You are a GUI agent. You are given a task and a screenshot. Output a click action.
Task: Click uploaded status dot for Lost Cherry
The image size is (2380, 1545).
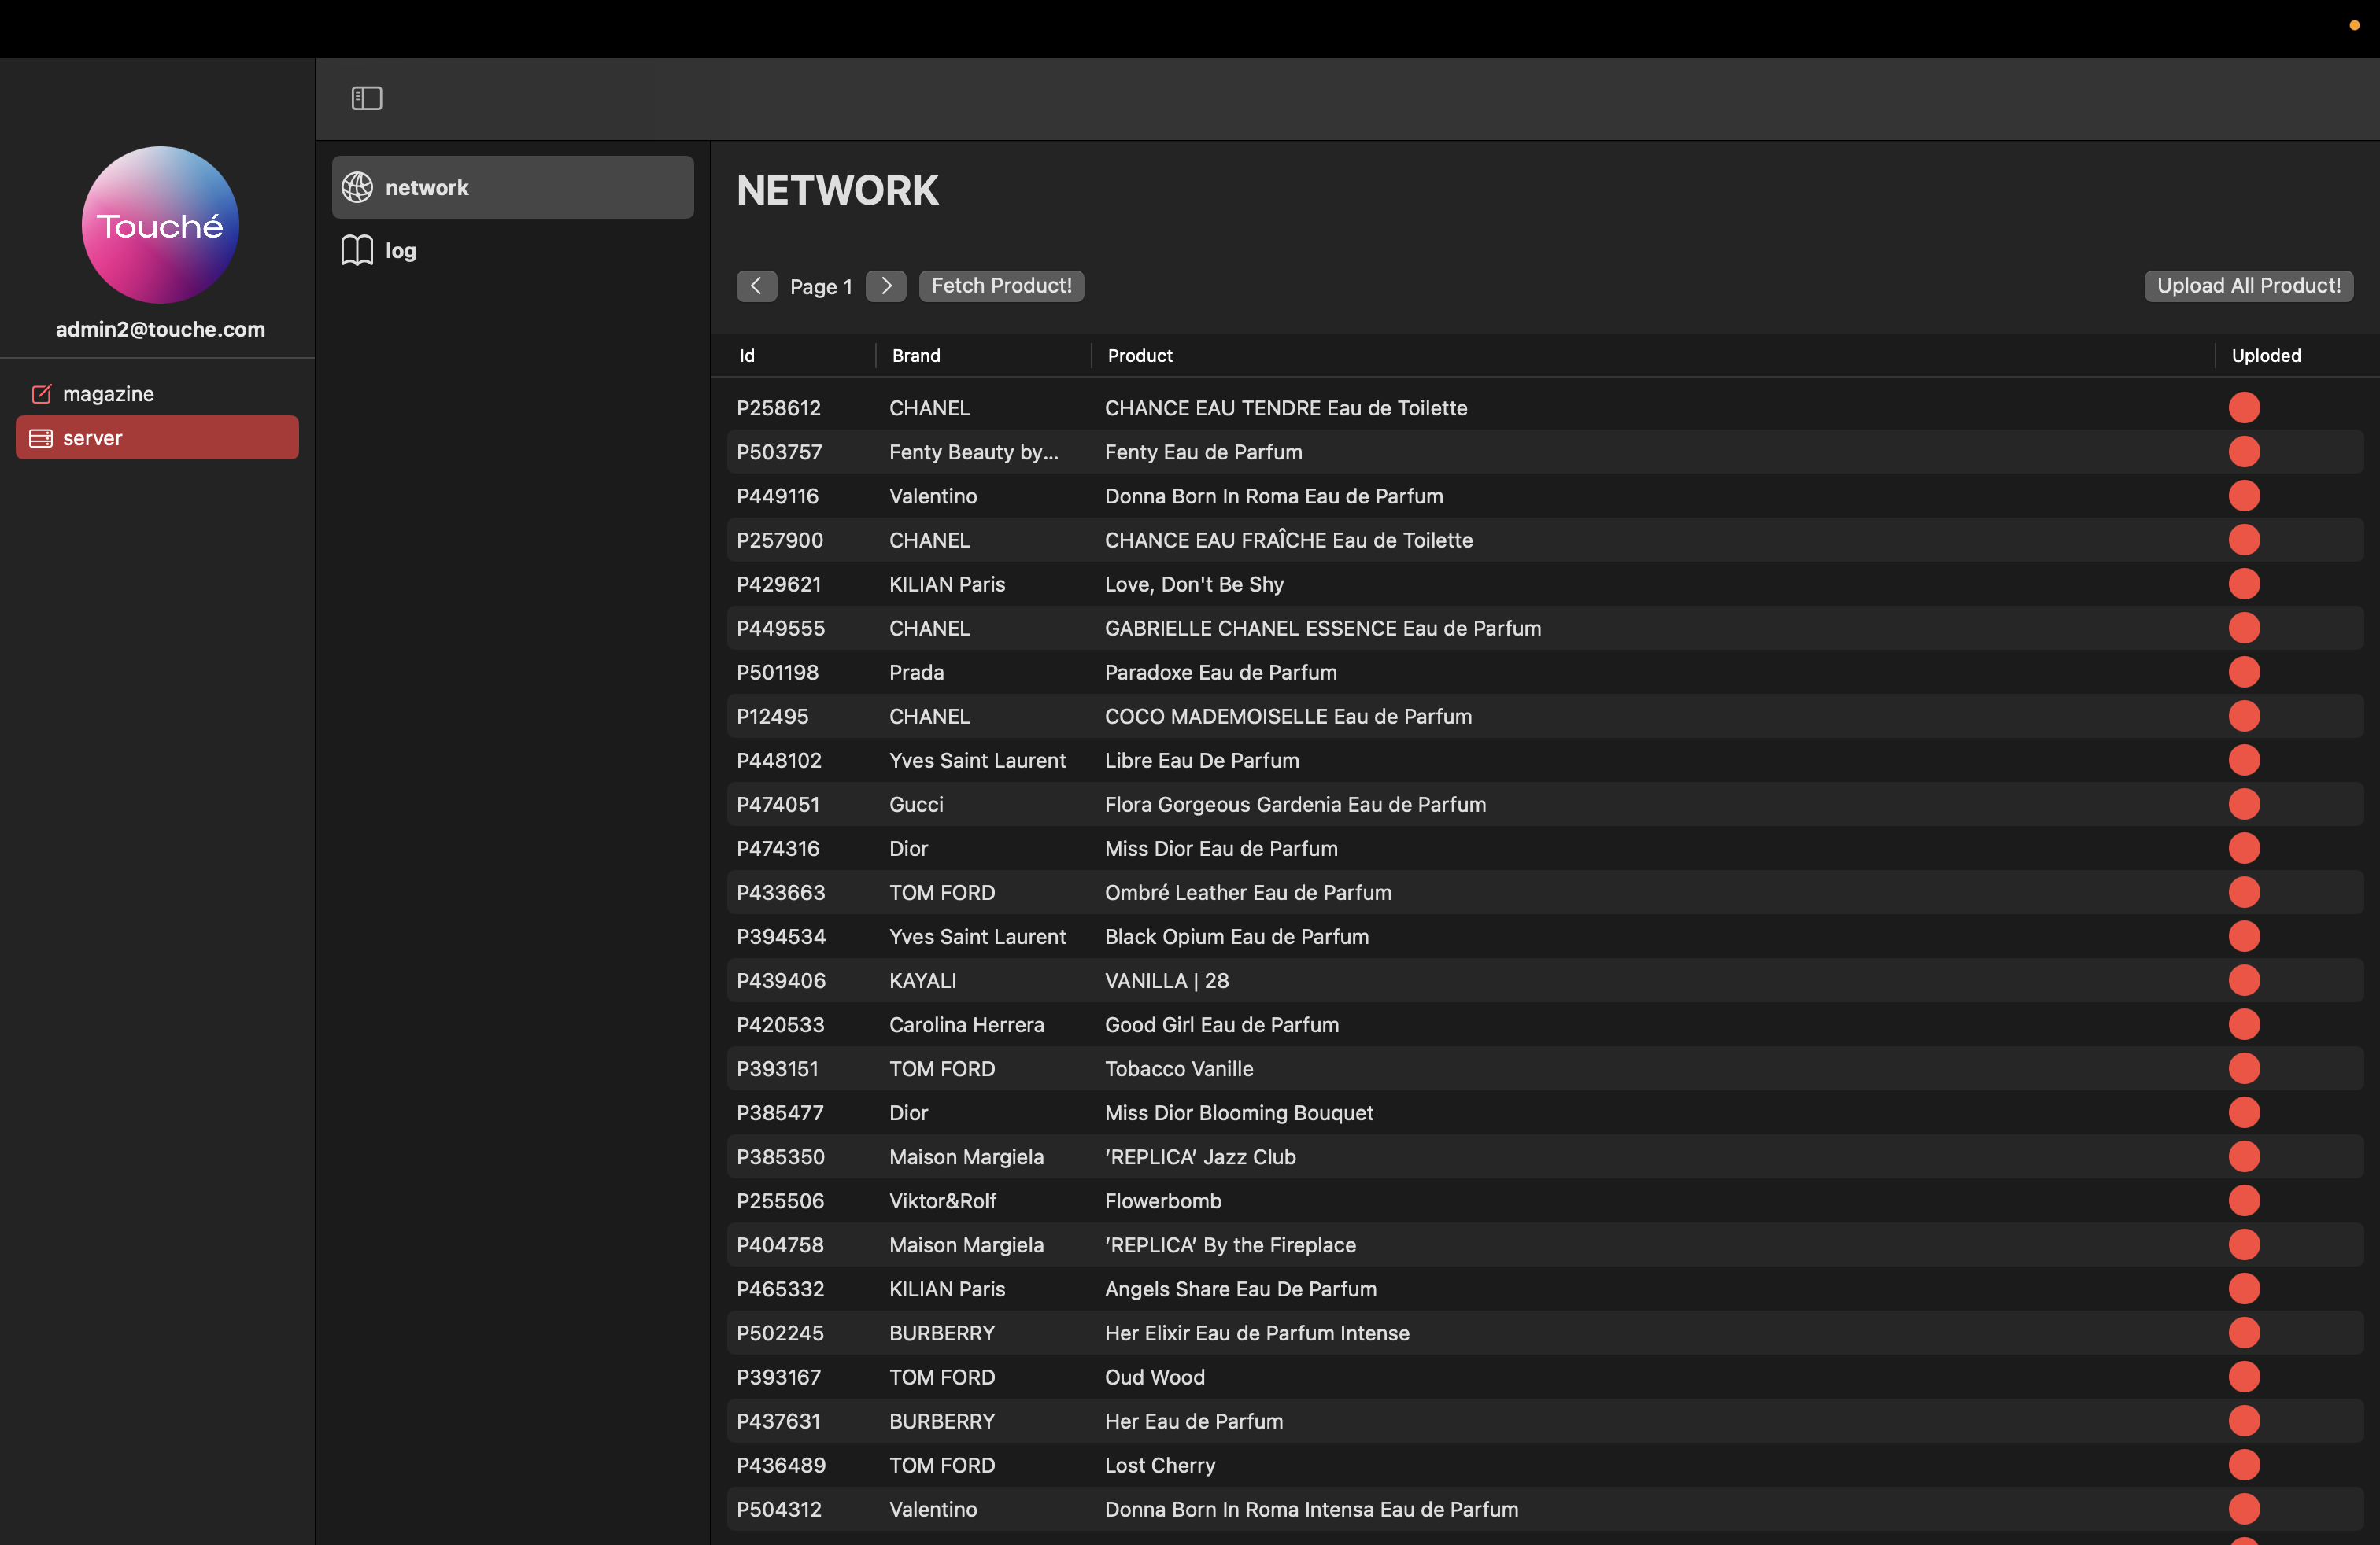pyautogui.click(x=2243, y=1465)
